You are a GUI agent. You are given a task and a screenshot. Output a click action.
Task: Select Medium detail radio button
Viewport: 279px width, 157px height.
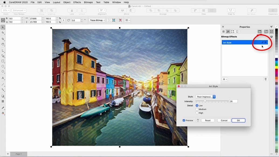pyautogui.click(x=197, y=109)
